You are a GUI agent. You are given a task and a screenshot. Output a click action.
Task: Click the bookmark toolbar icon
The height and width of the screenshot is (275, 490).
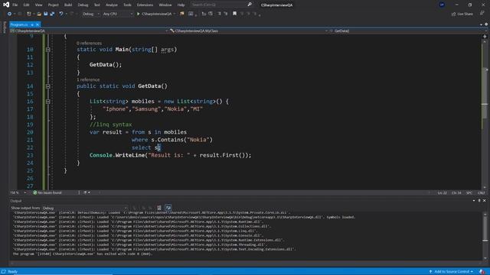point(234,14)
